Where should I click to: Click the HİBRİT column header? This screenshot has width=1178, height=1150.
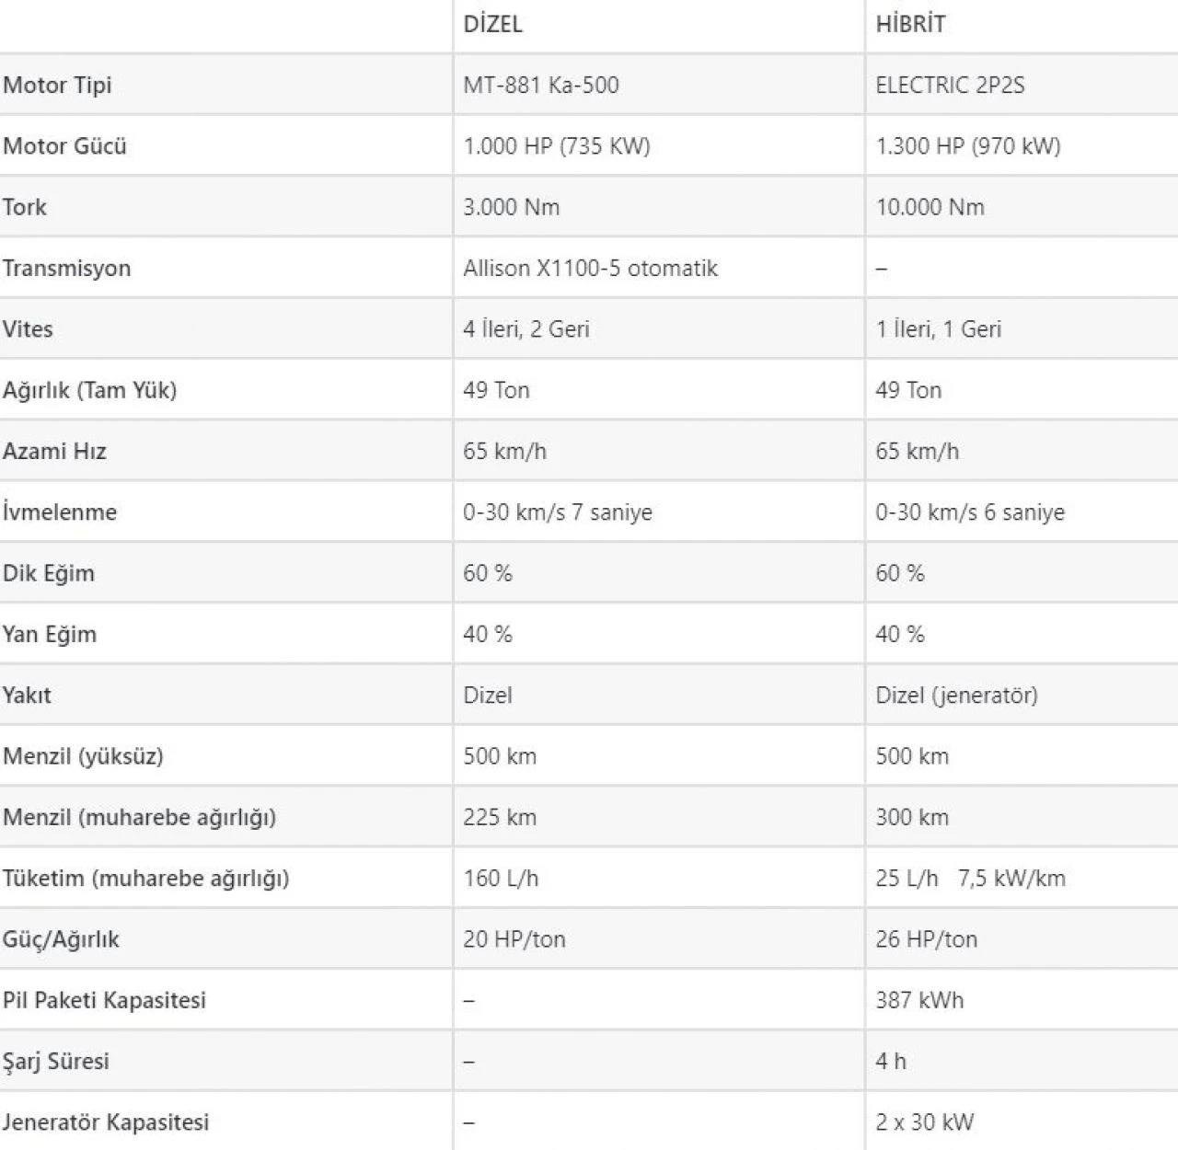coord(910,24)
